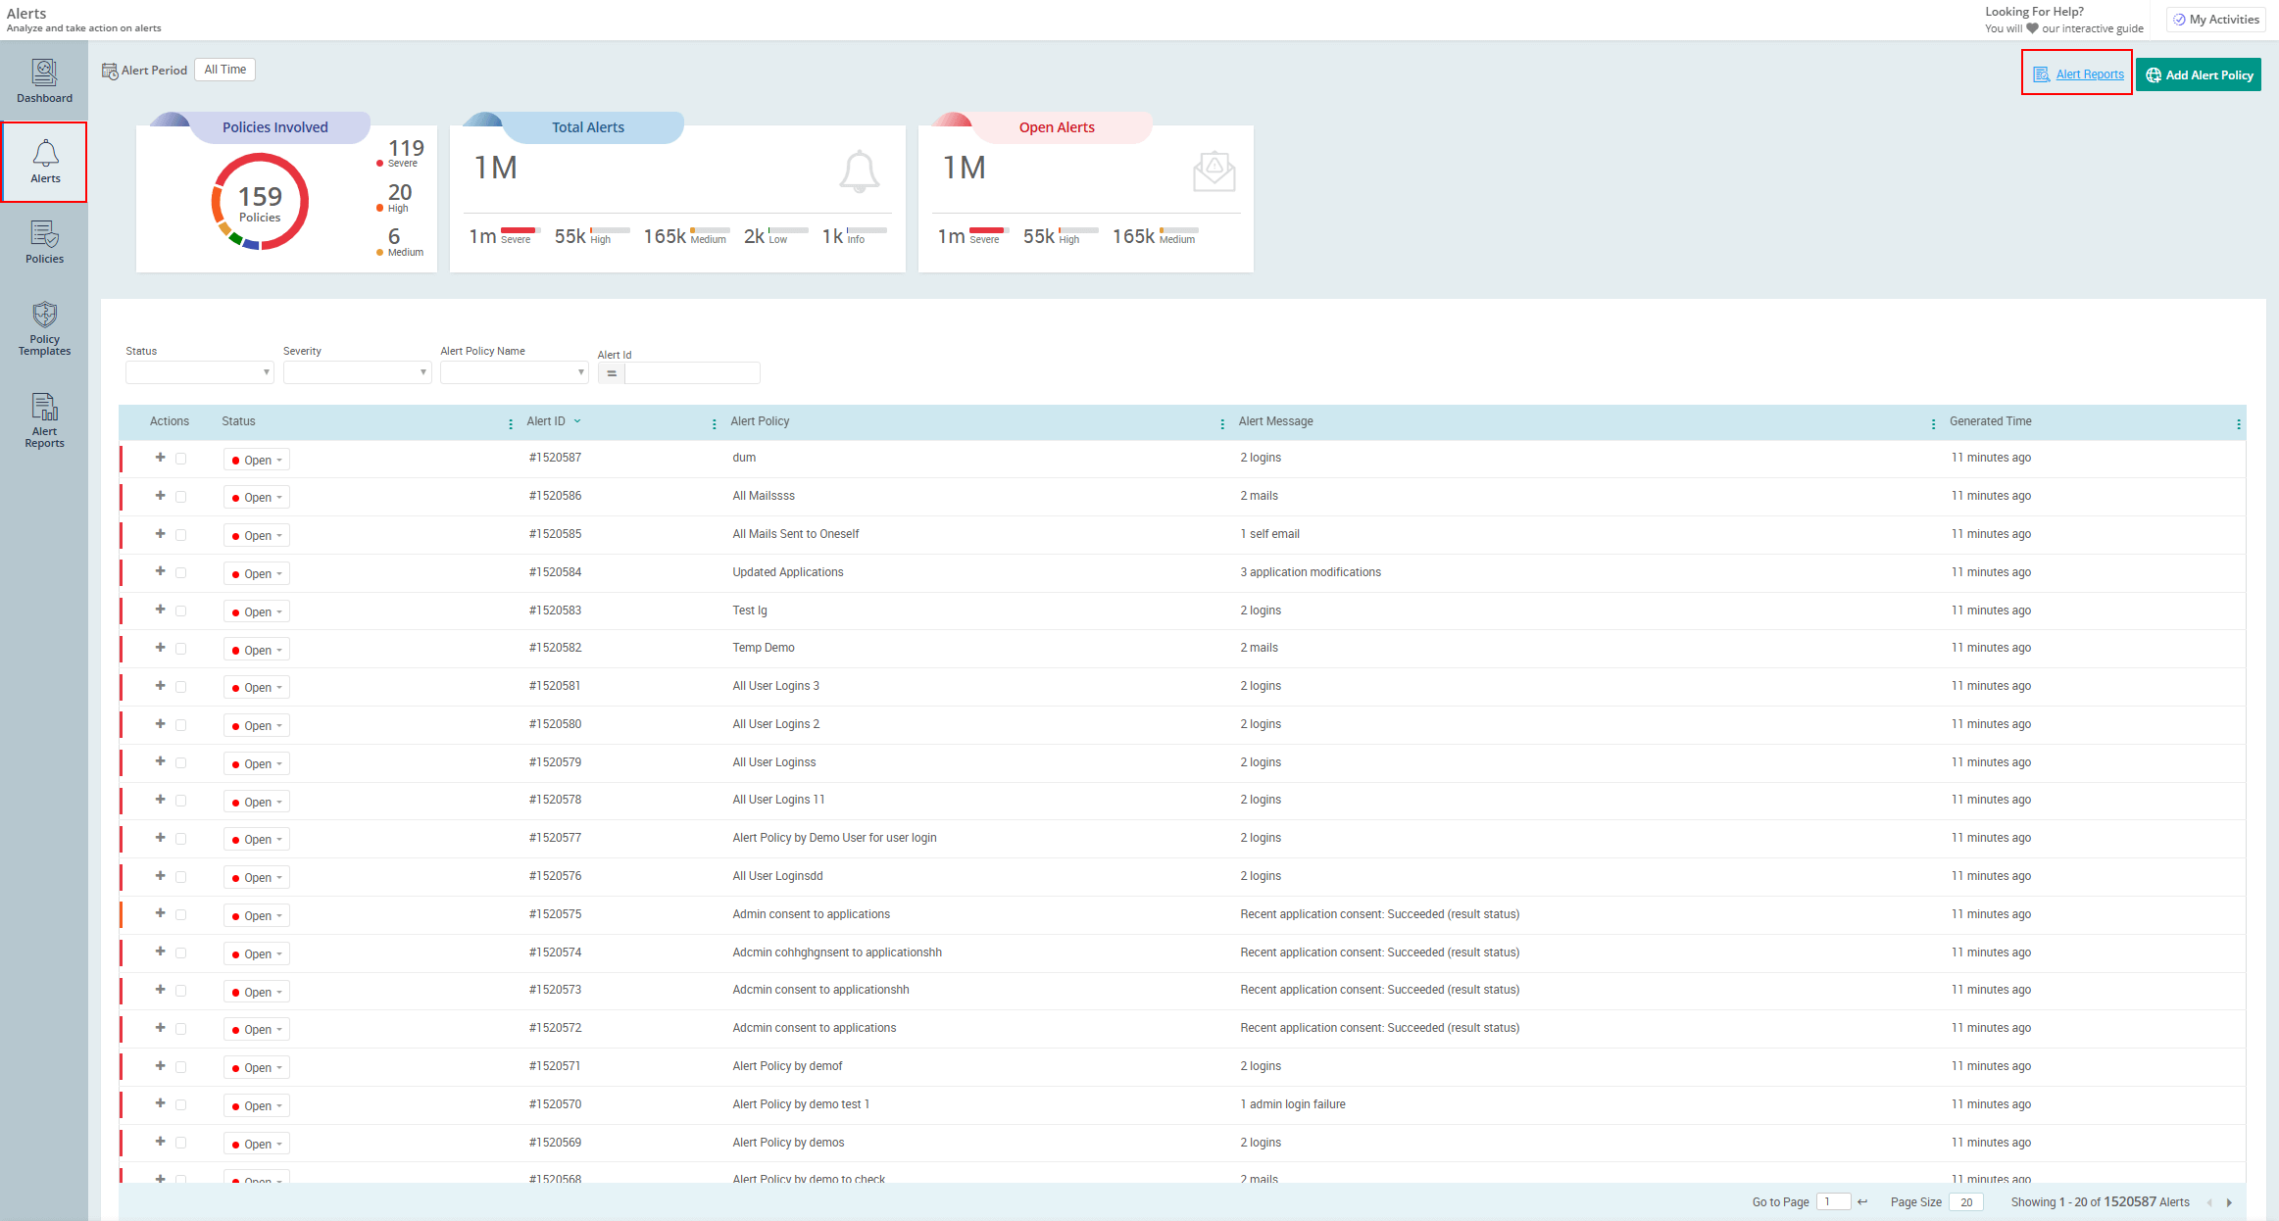Click the plus icon for alert #1520587
The width and height of the screenshot is (2279, 1221).
point(160,458)
